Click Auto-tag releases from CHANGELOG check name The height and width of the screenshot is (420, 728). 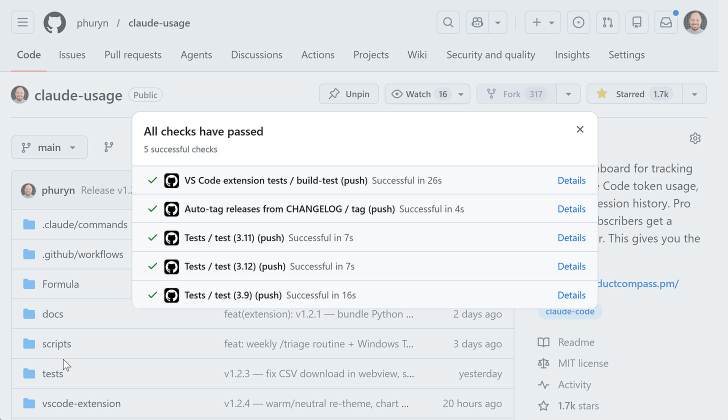pos(289,209)
